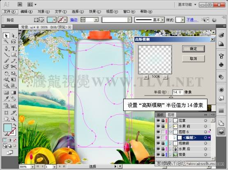Select the Blend tool
The height and width of the screenshot is (170, 228).
[13, 98]
